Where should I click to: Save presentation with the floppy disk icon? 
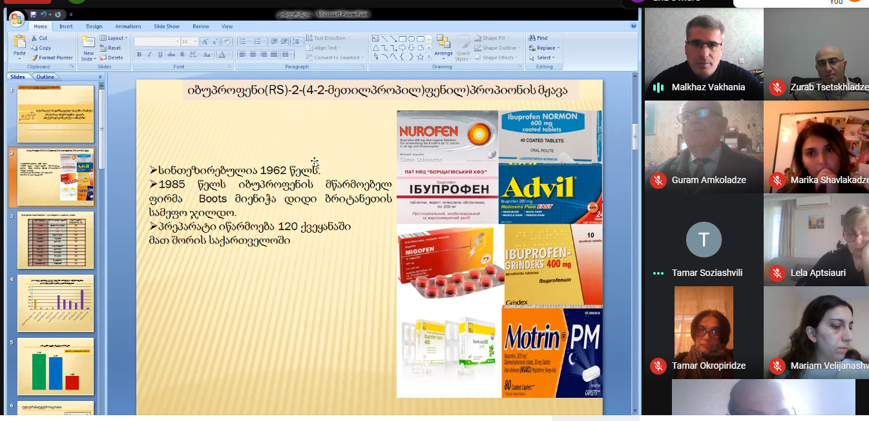[33, 14]
